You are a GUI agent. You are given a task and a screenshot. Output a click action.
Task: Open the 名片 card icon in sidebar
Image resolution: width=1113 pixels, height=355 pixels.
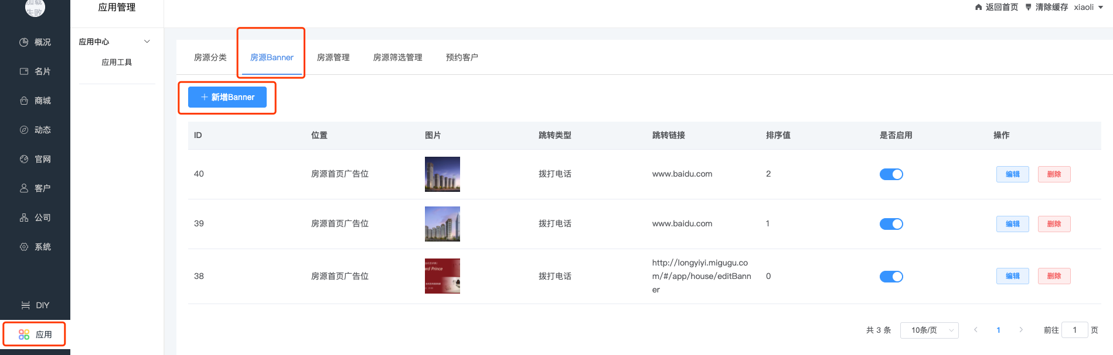click(24, 71)
